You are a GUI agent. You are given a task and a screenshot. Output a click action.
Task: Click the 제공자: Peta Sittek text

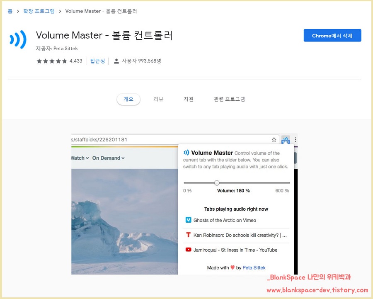click(57, 49)
